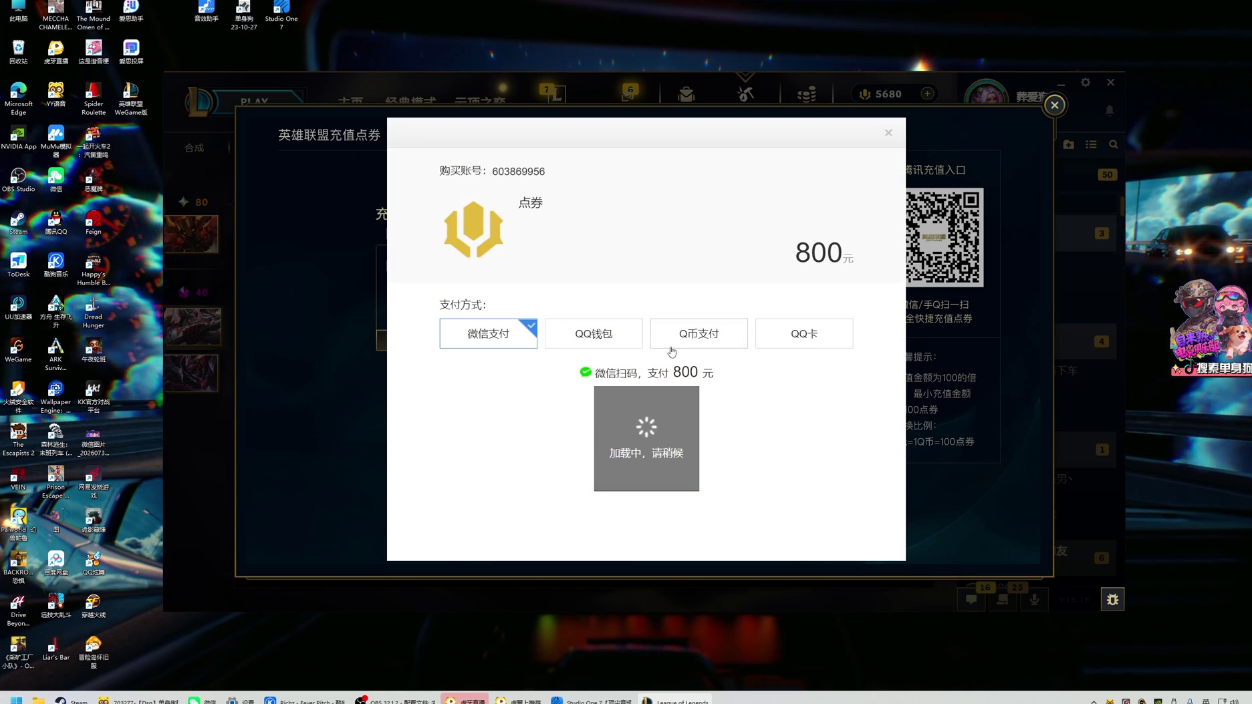Click the Tencent recharge QR code image
The height and width of the screenshot is (704, 1252).
click(x=944, y=238)
